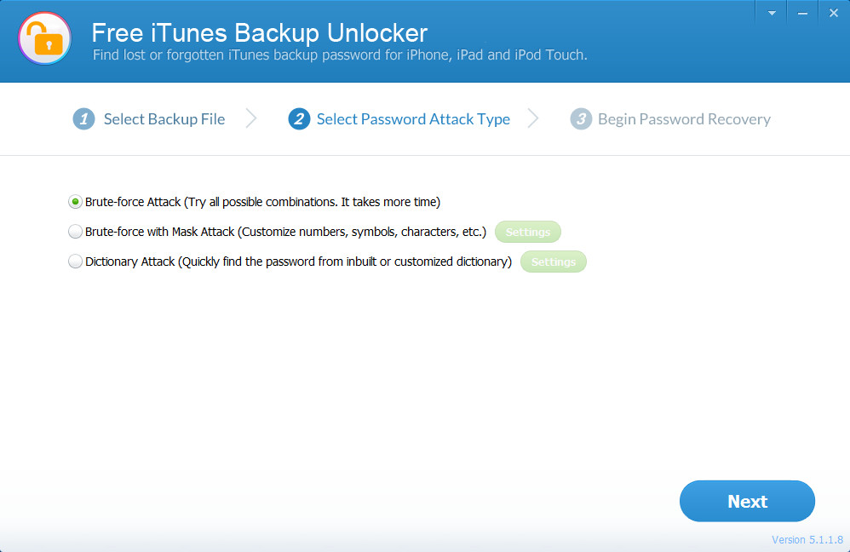Viewport: 850px width, 552px height.
Task: Choose Brute-force with Mask Attack option
Action: coord(76,232)
